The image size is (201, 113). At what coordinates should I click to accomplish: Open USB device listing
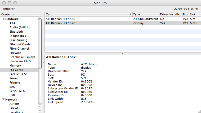coord(12,95)
